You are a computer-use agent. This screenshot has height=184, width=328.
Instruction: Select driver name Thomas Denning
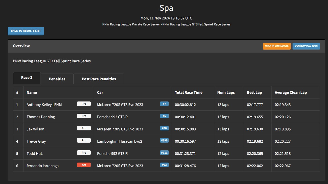(41, 117)
